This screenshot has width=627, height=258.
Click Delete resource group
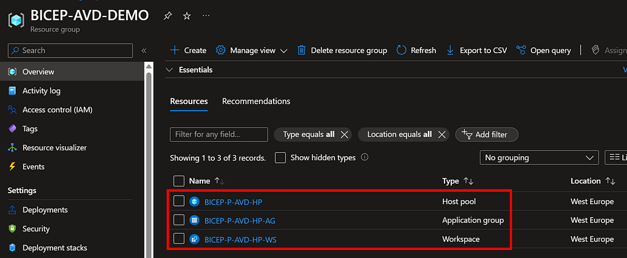343,50
